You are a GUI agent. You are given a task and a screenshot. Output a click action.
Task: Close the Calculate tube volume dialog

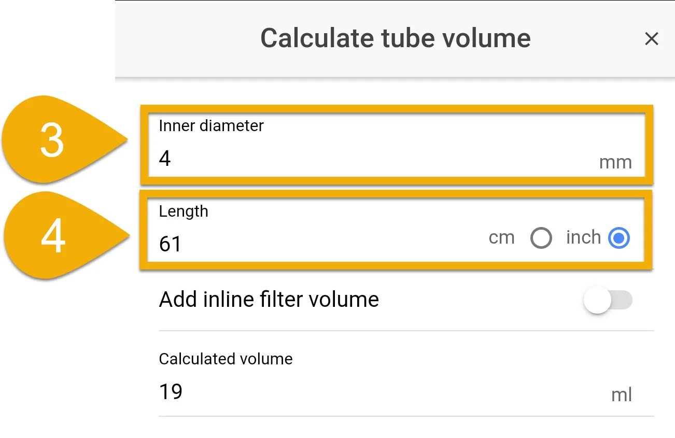pos(651,39)
